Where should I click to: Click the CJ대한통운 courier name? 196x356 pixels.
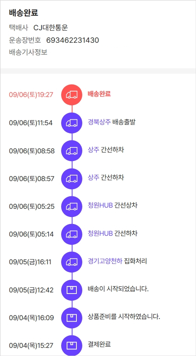[51, 28]
